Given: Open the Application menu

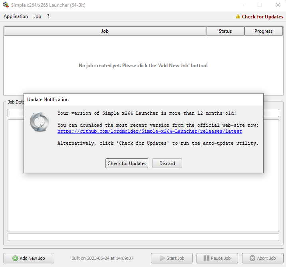Looking at the screenshot, I should coord(16,16).
